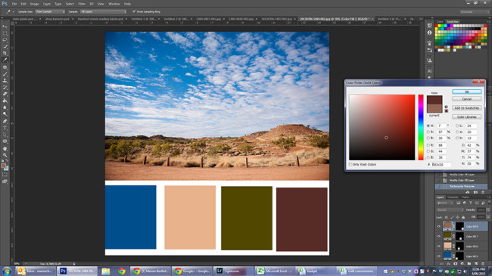Select the Pen tool
This screenshot has width=492, height=276.
coord(5,121)
